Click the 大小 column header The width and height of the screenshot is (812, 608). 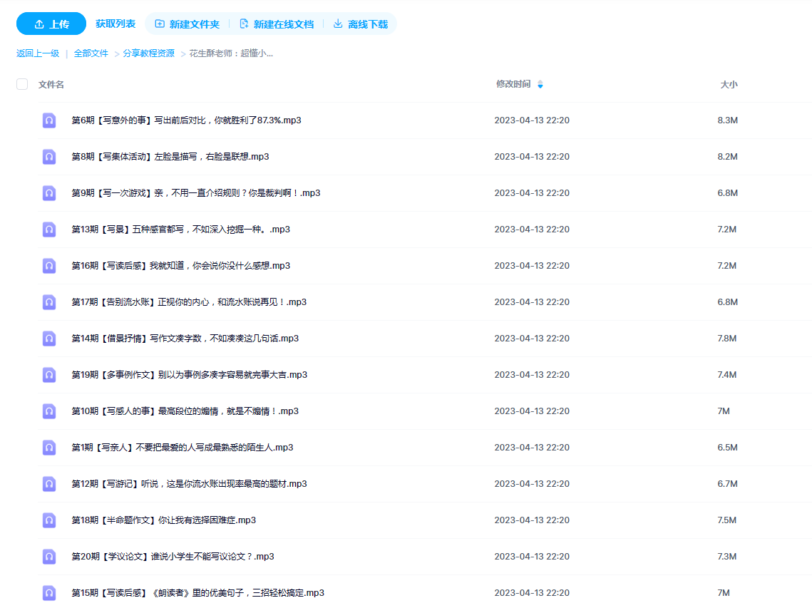(729, 84)
